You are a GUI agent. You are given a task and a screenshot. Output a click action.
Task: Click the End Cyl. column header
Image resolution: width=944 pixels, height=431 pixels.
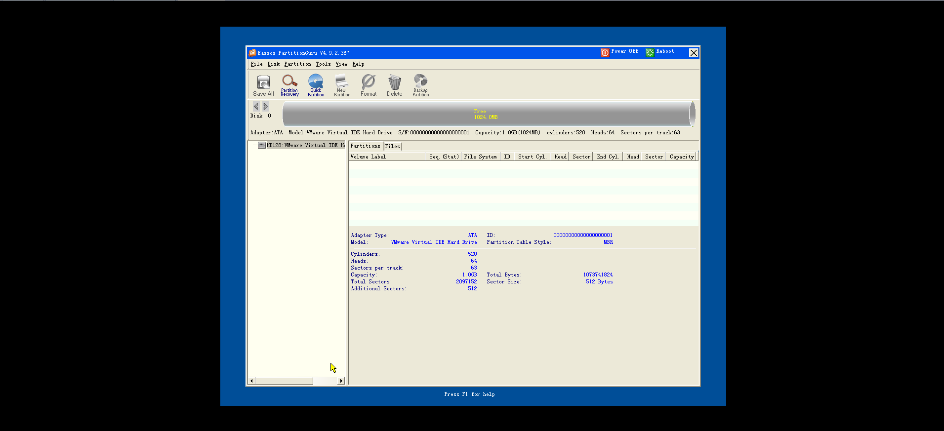click(608, 157)
